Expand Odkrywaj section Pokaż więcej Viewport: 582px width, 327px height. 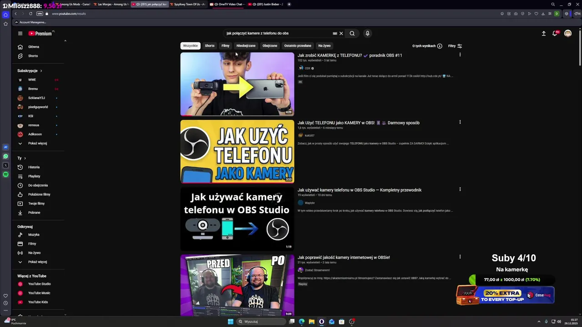[38, 262]
